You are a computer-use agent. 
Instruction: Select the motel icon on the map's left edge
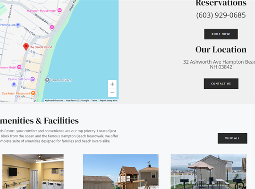click(x=19, y=67)
